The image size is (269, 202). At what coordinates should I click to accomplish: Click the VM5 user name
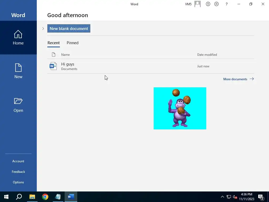click(188, 4)
